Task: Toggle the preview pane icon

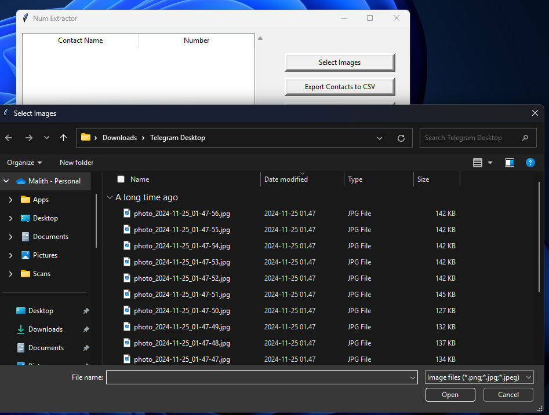Action: click(x=510, y=163)
